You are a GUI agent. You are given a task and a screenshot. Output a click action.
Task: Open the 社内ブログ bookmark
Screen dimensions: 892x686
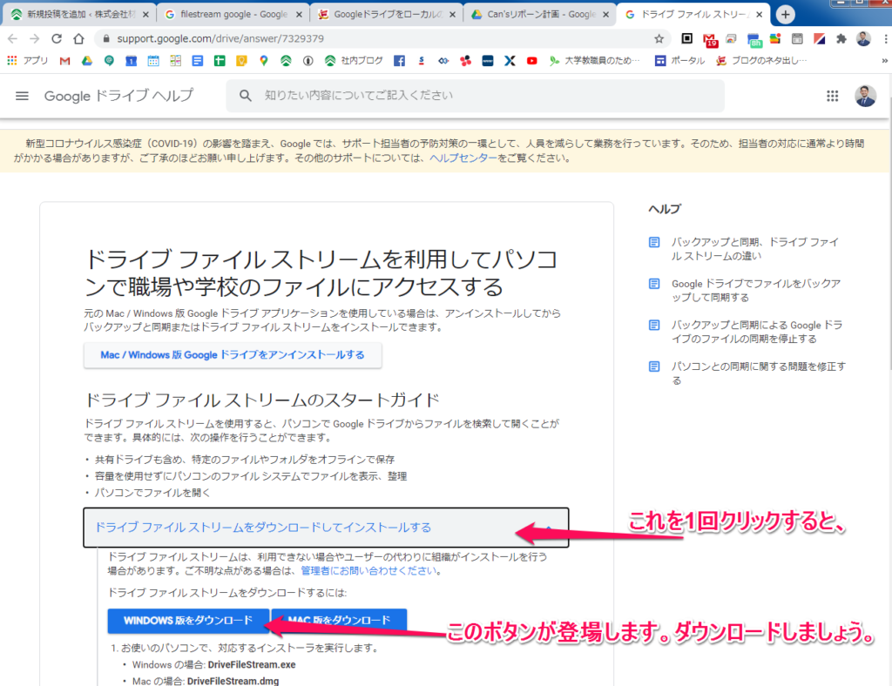354,60
